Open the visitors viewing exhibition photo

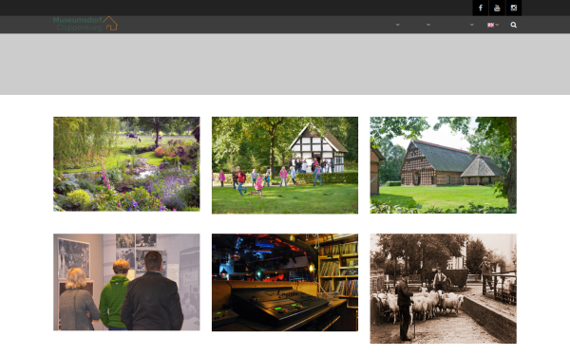coord(126,282)
